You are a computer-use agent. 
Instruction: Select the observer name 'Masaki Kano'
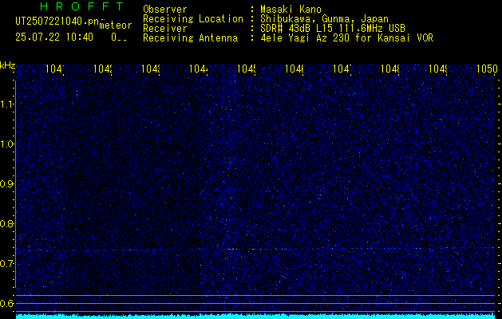click(291, 10)
